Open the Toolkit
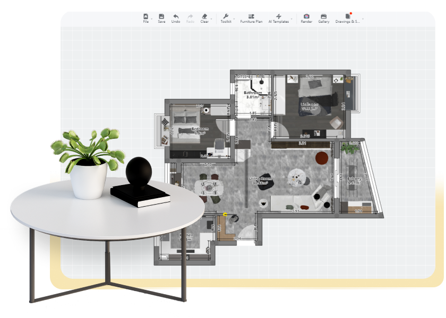Viewport: 446px width, 318px height. pos(227,17)
